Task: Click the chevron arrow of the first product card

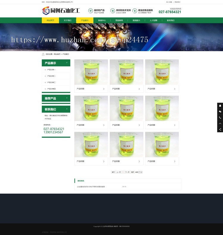Action: 104,89
